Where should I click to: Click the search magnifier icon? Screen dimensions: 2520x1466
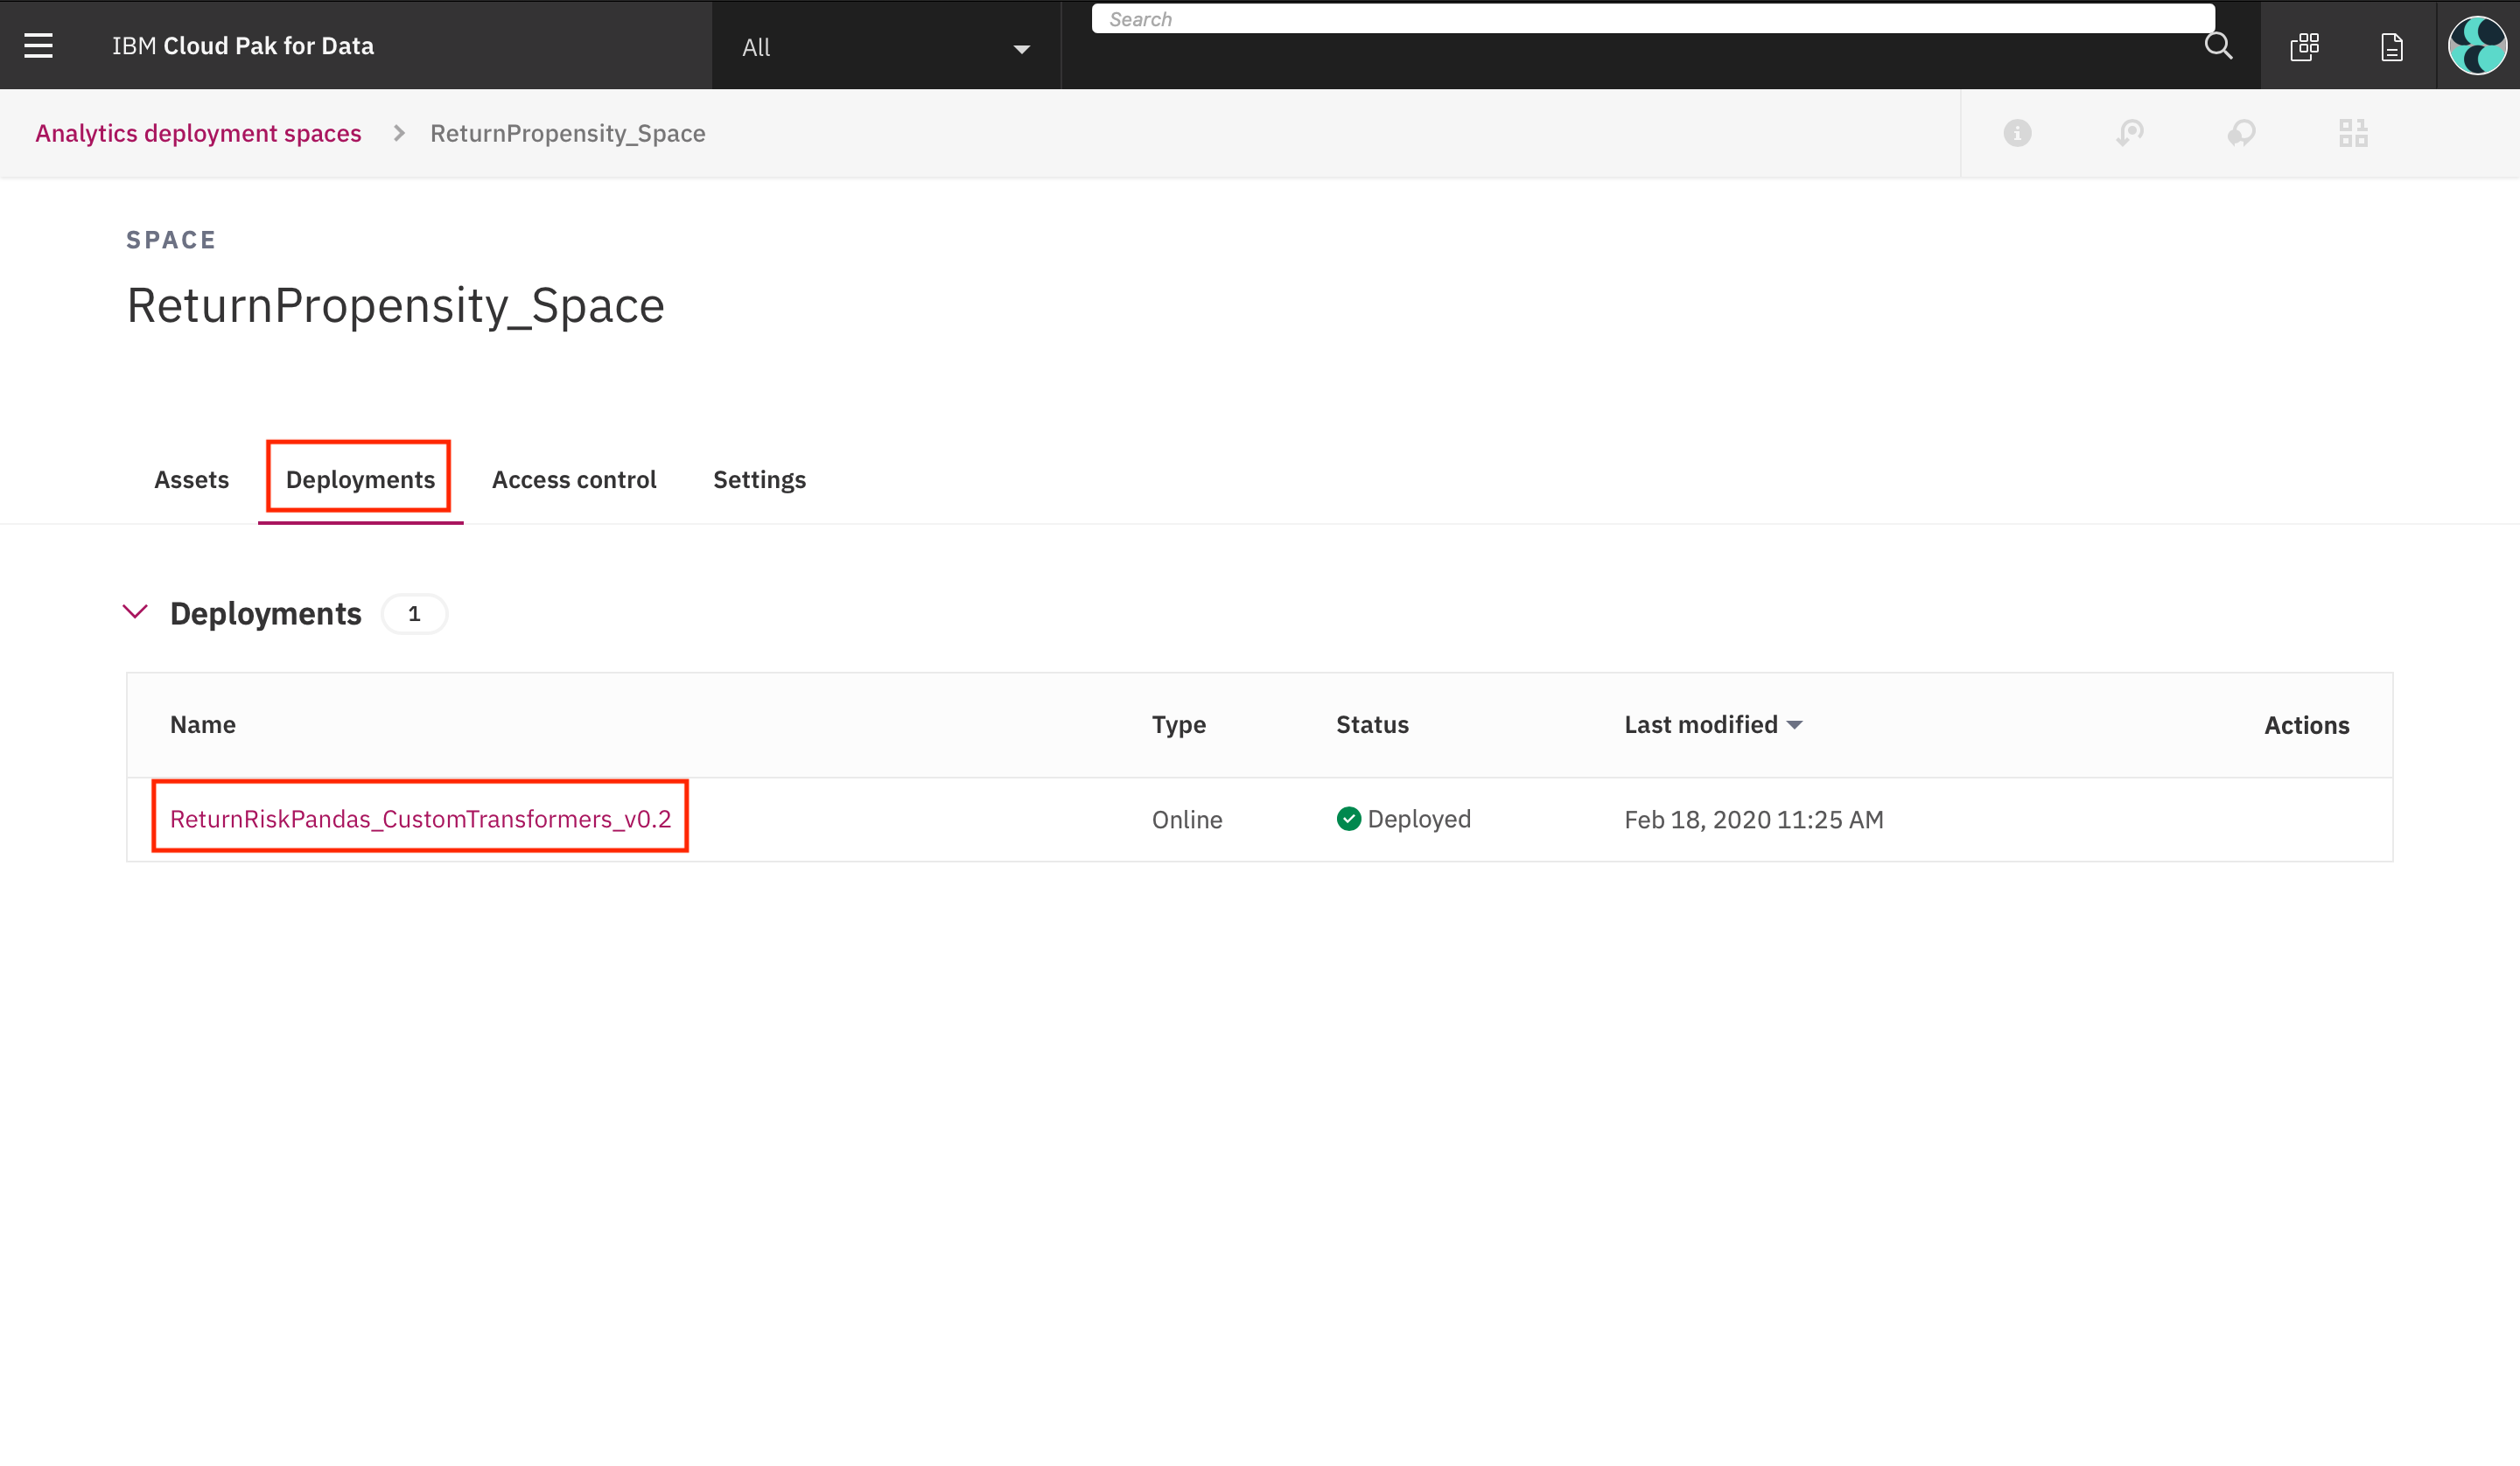pos(2218,46)
